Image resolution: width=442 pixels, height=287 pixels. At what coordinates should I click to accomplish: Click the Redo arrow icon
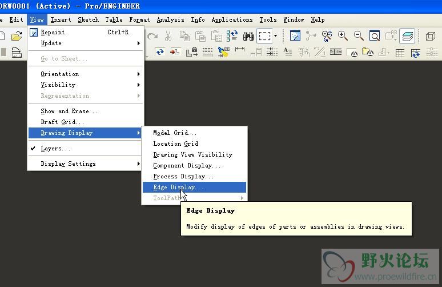tap(152, 36)
